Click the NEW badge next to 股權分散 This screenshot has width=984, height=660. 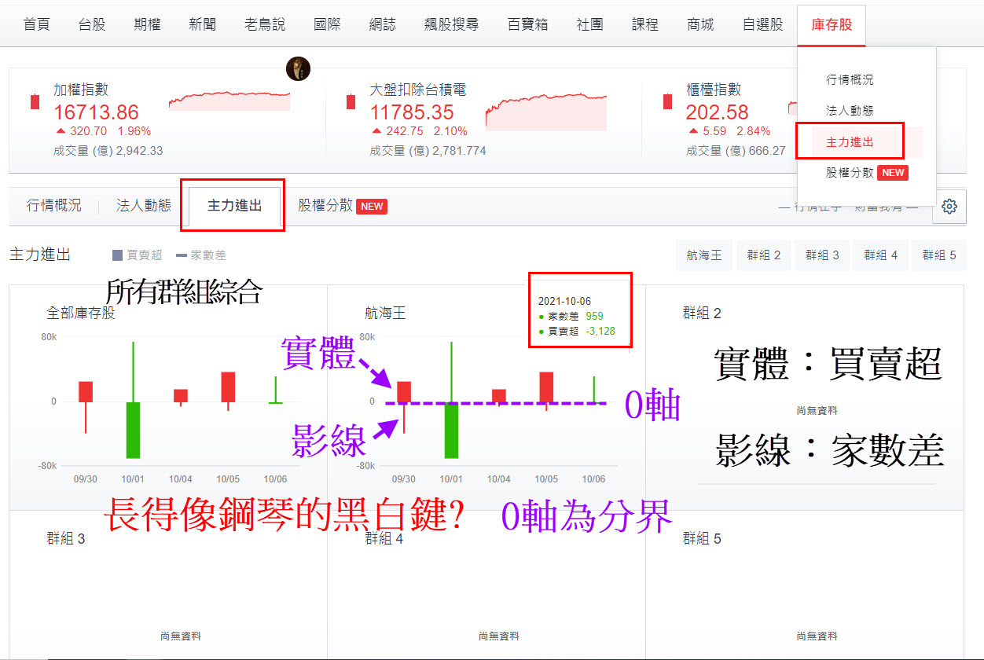(x=894, y=172)
